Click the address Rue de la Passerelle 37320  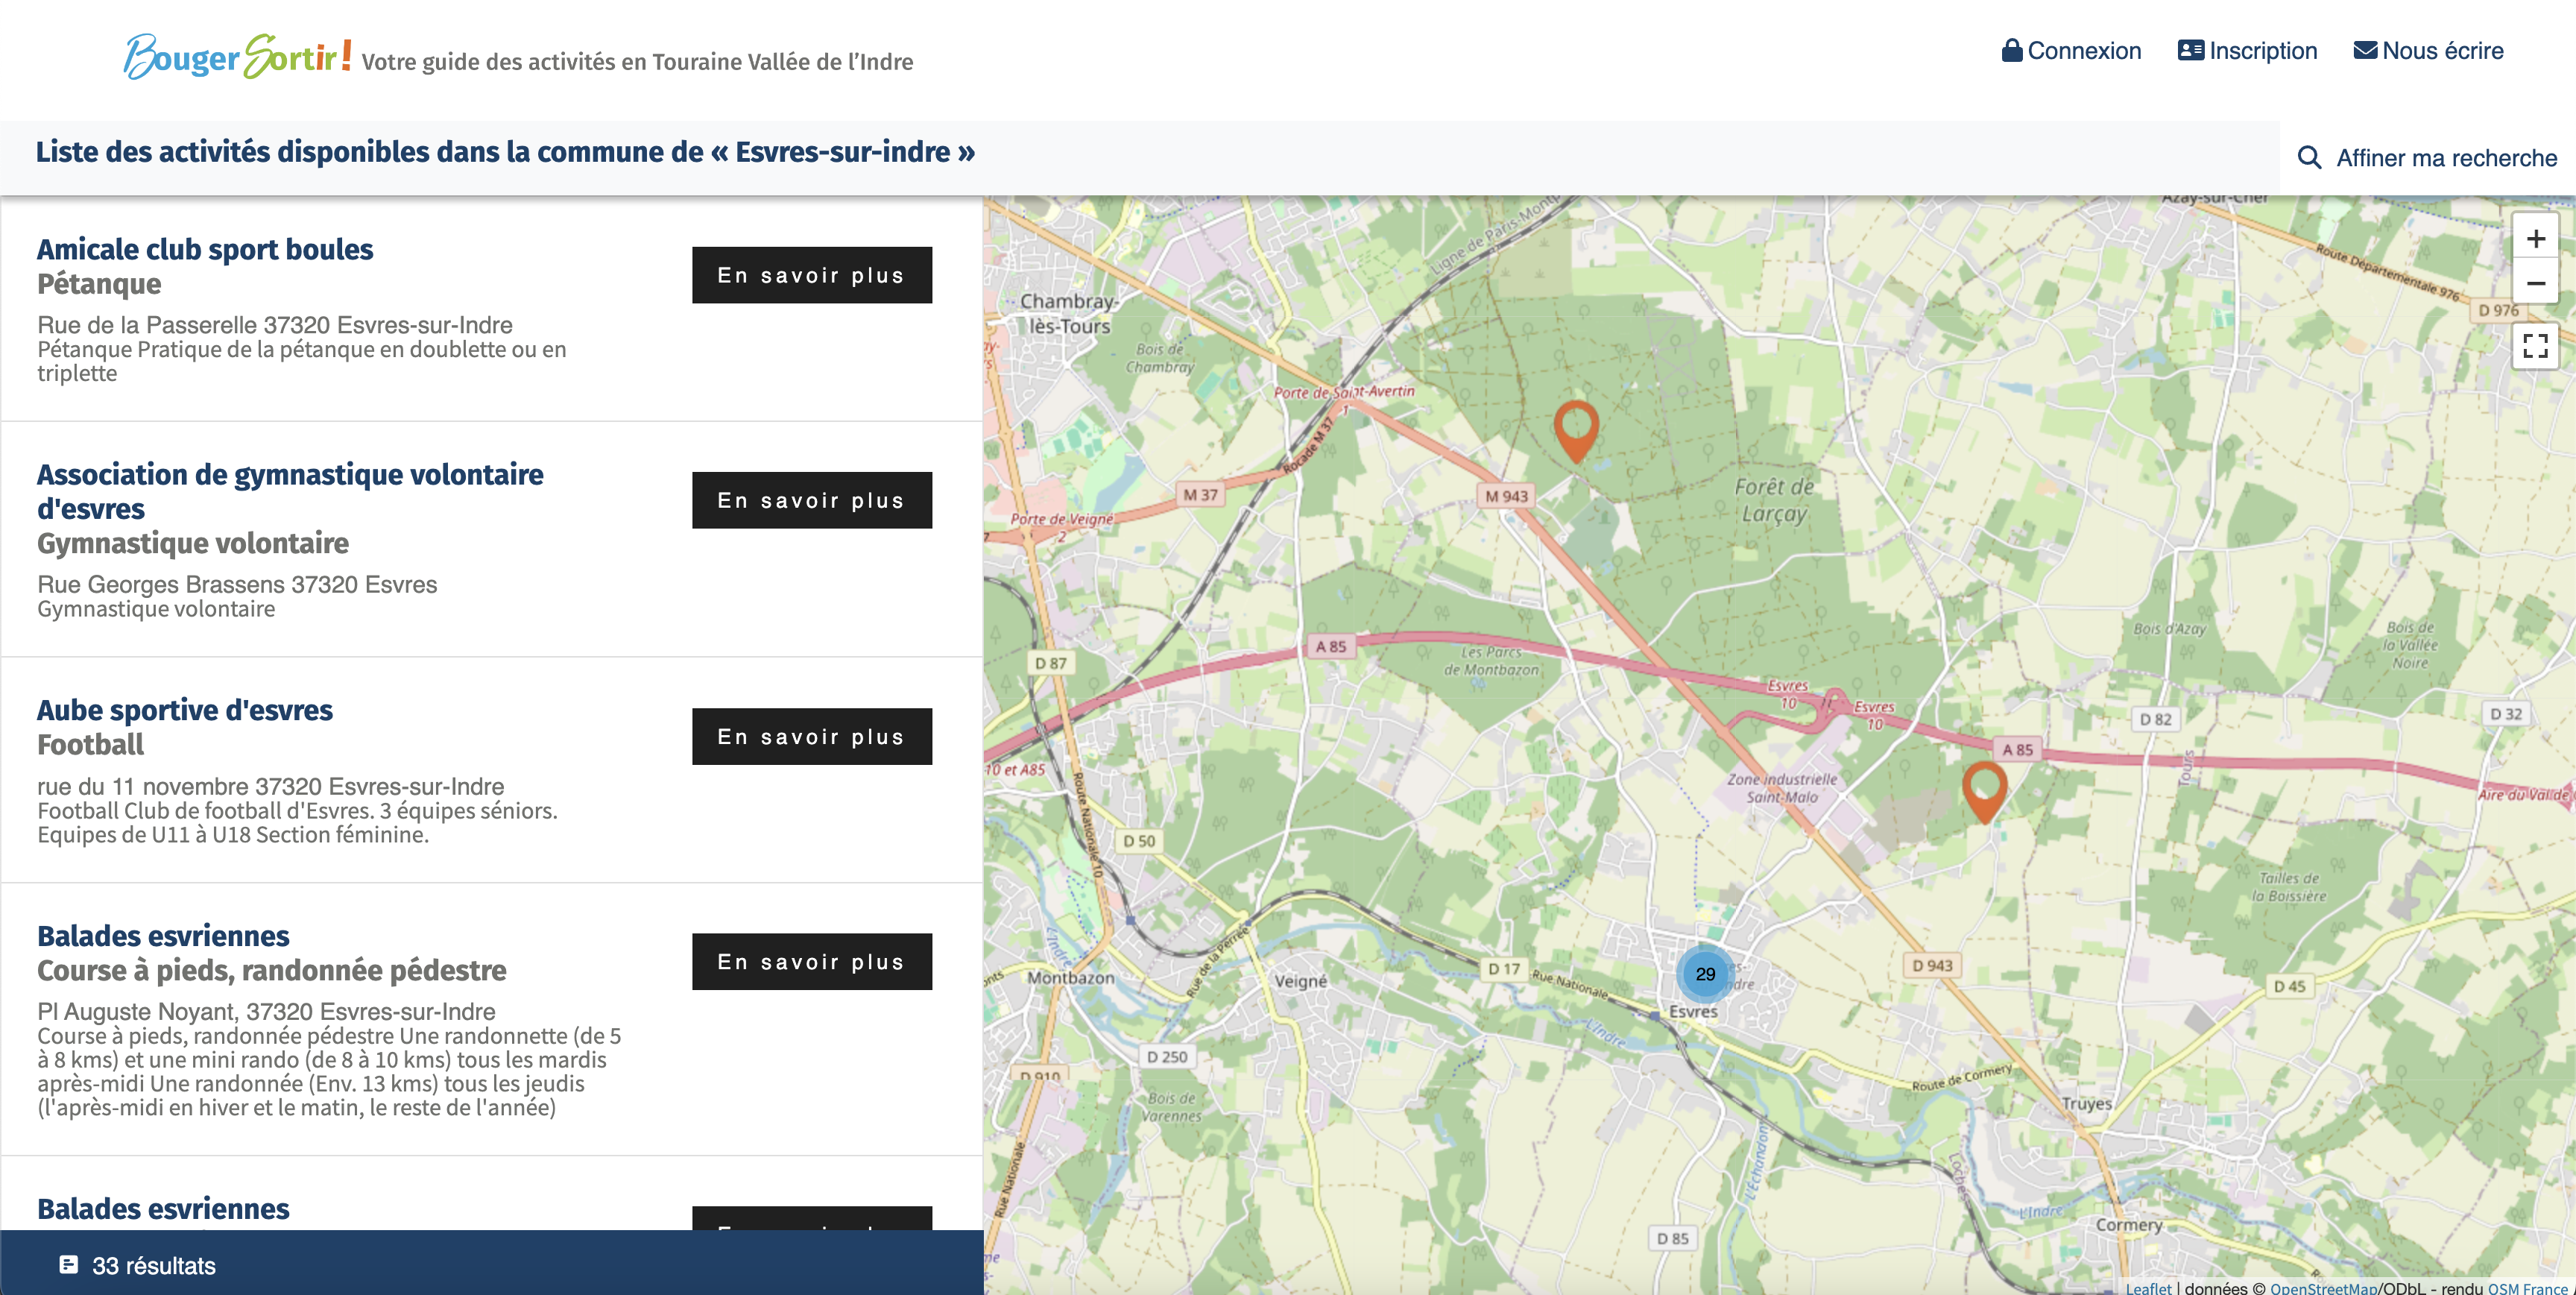[275, 325]
